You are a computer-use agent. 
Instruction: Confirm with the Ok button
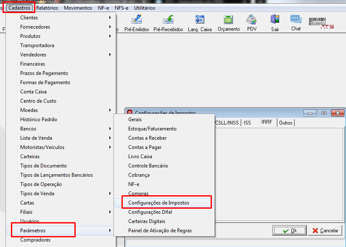point(290,231)
